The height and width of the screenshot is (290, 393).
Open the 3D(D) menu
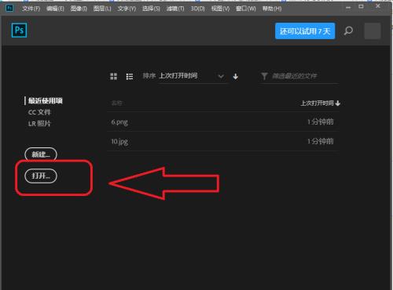pos(197,9)
